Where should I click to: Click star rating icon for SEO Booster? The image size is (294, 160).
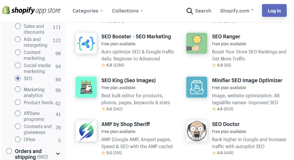click(103, 65)
